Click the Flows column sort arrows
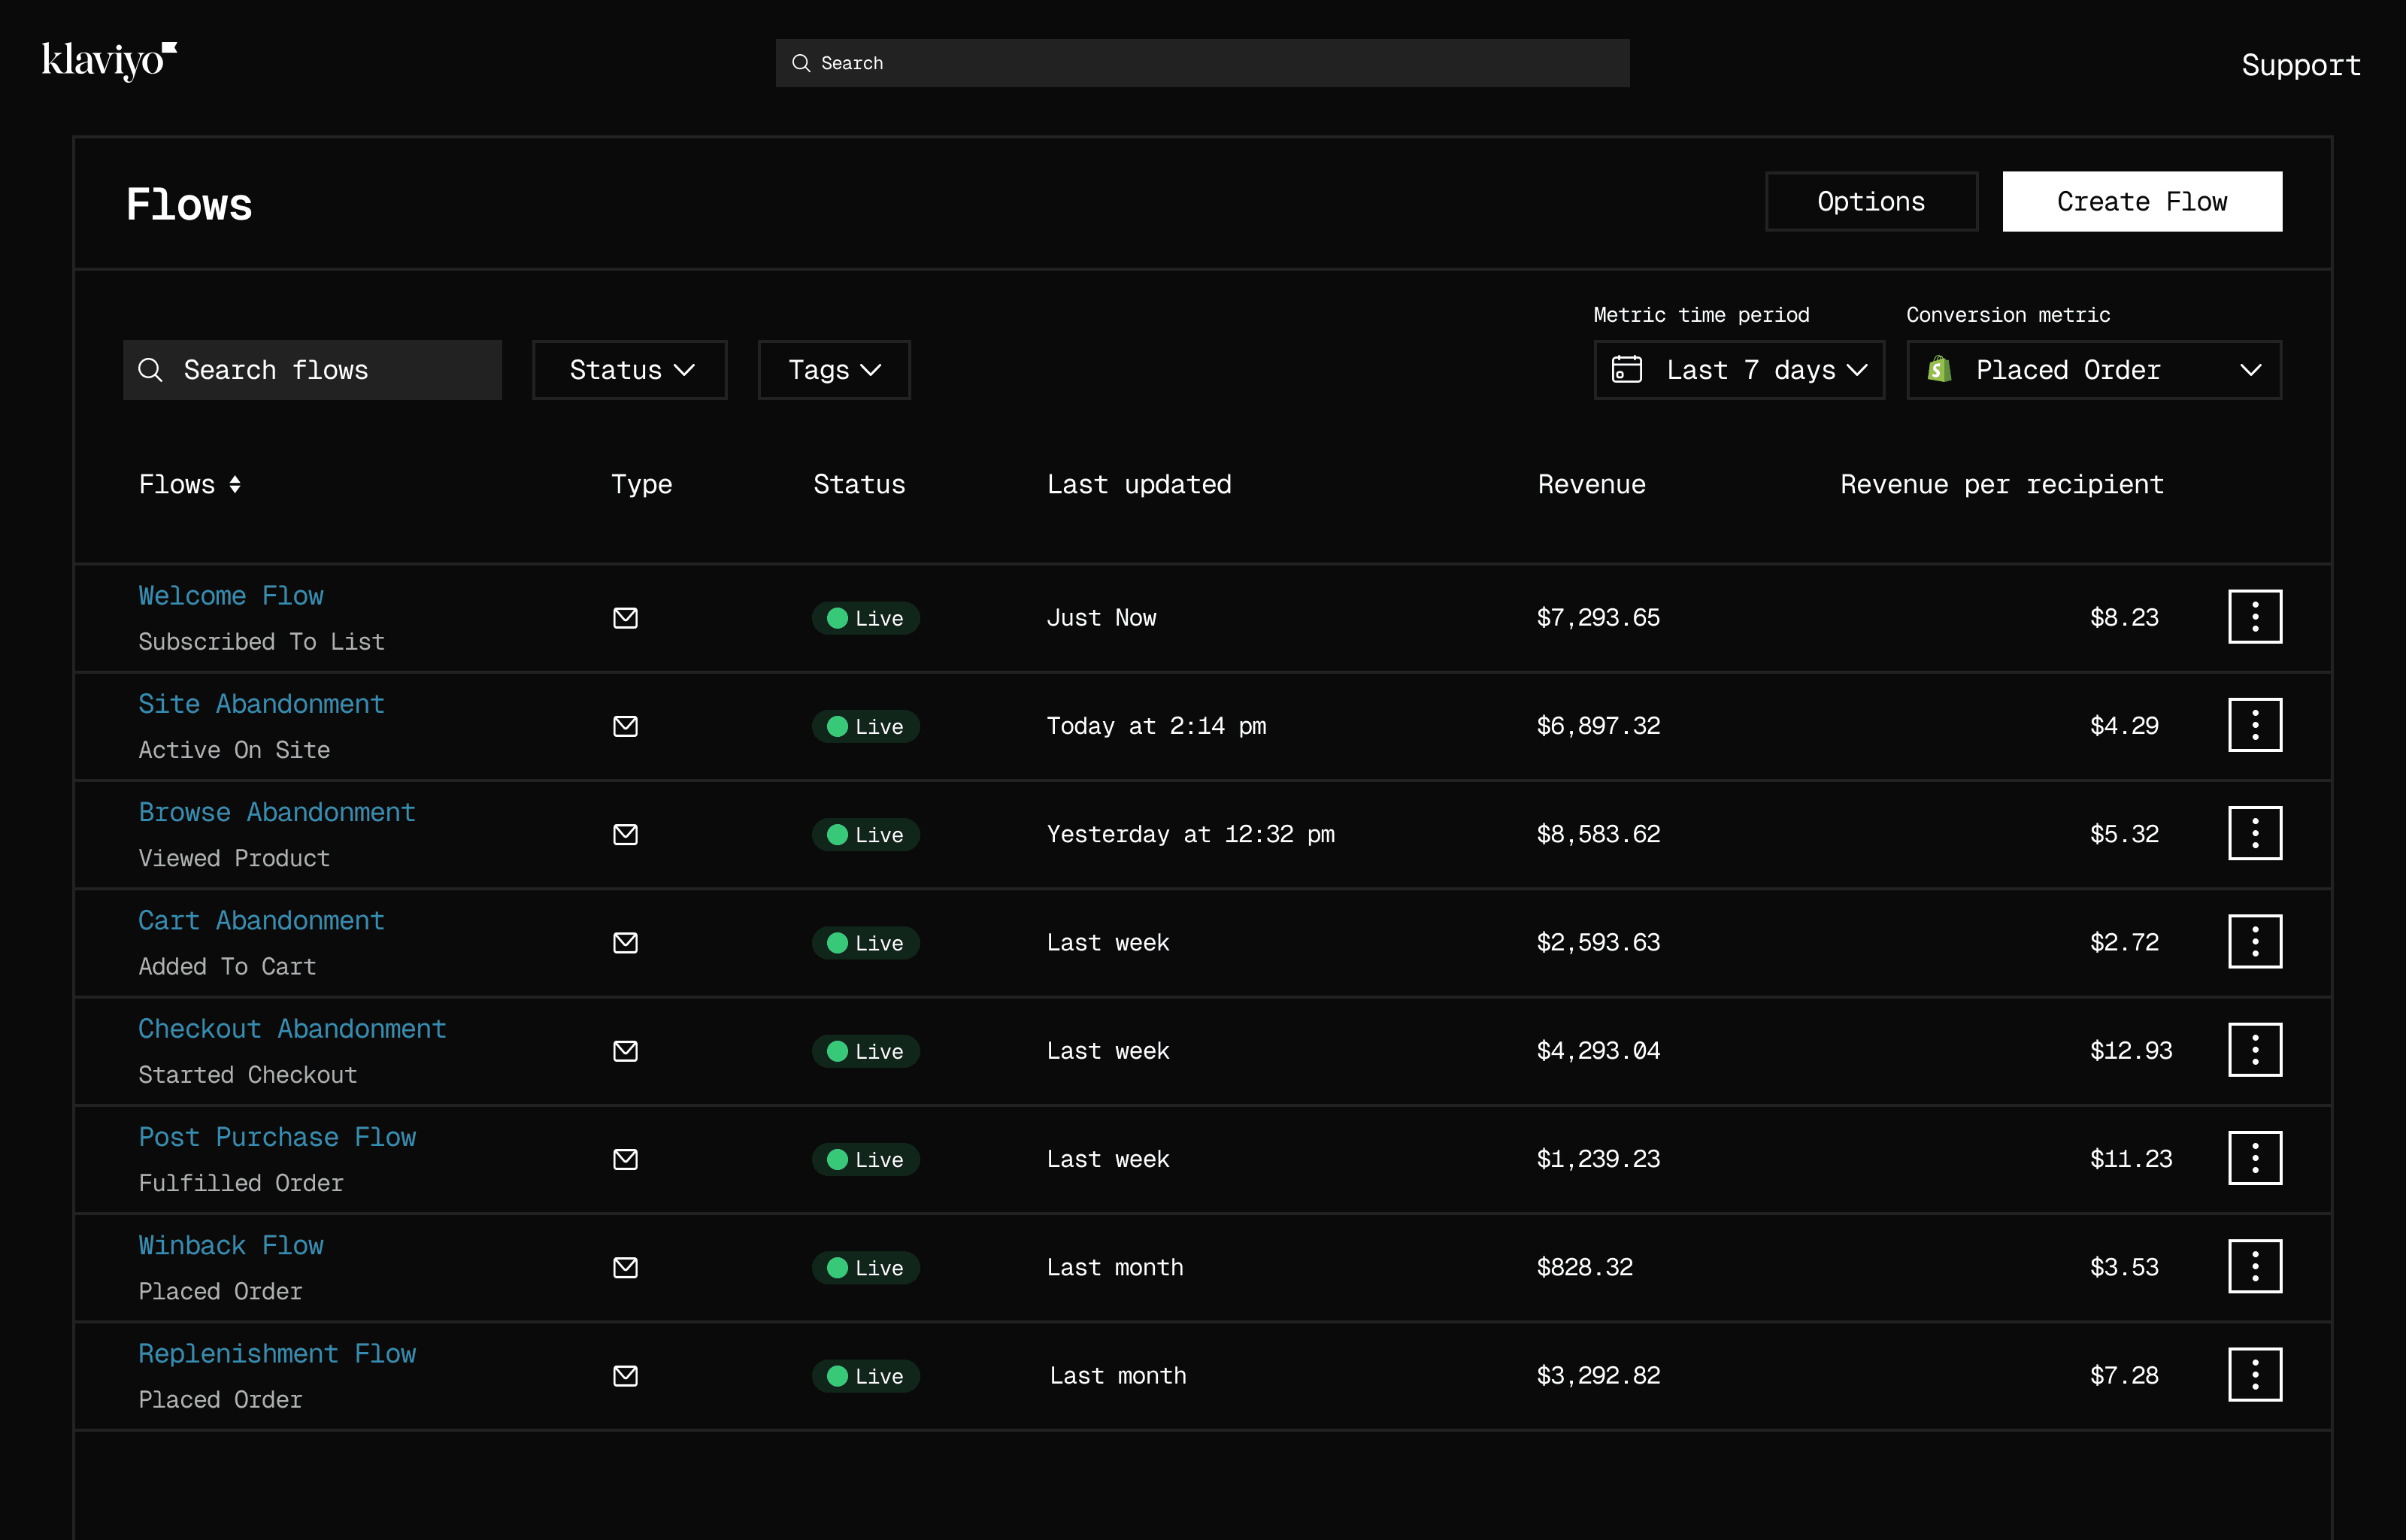The height and width of the screenshot is (1540, 2406). (x=235, y=485)
